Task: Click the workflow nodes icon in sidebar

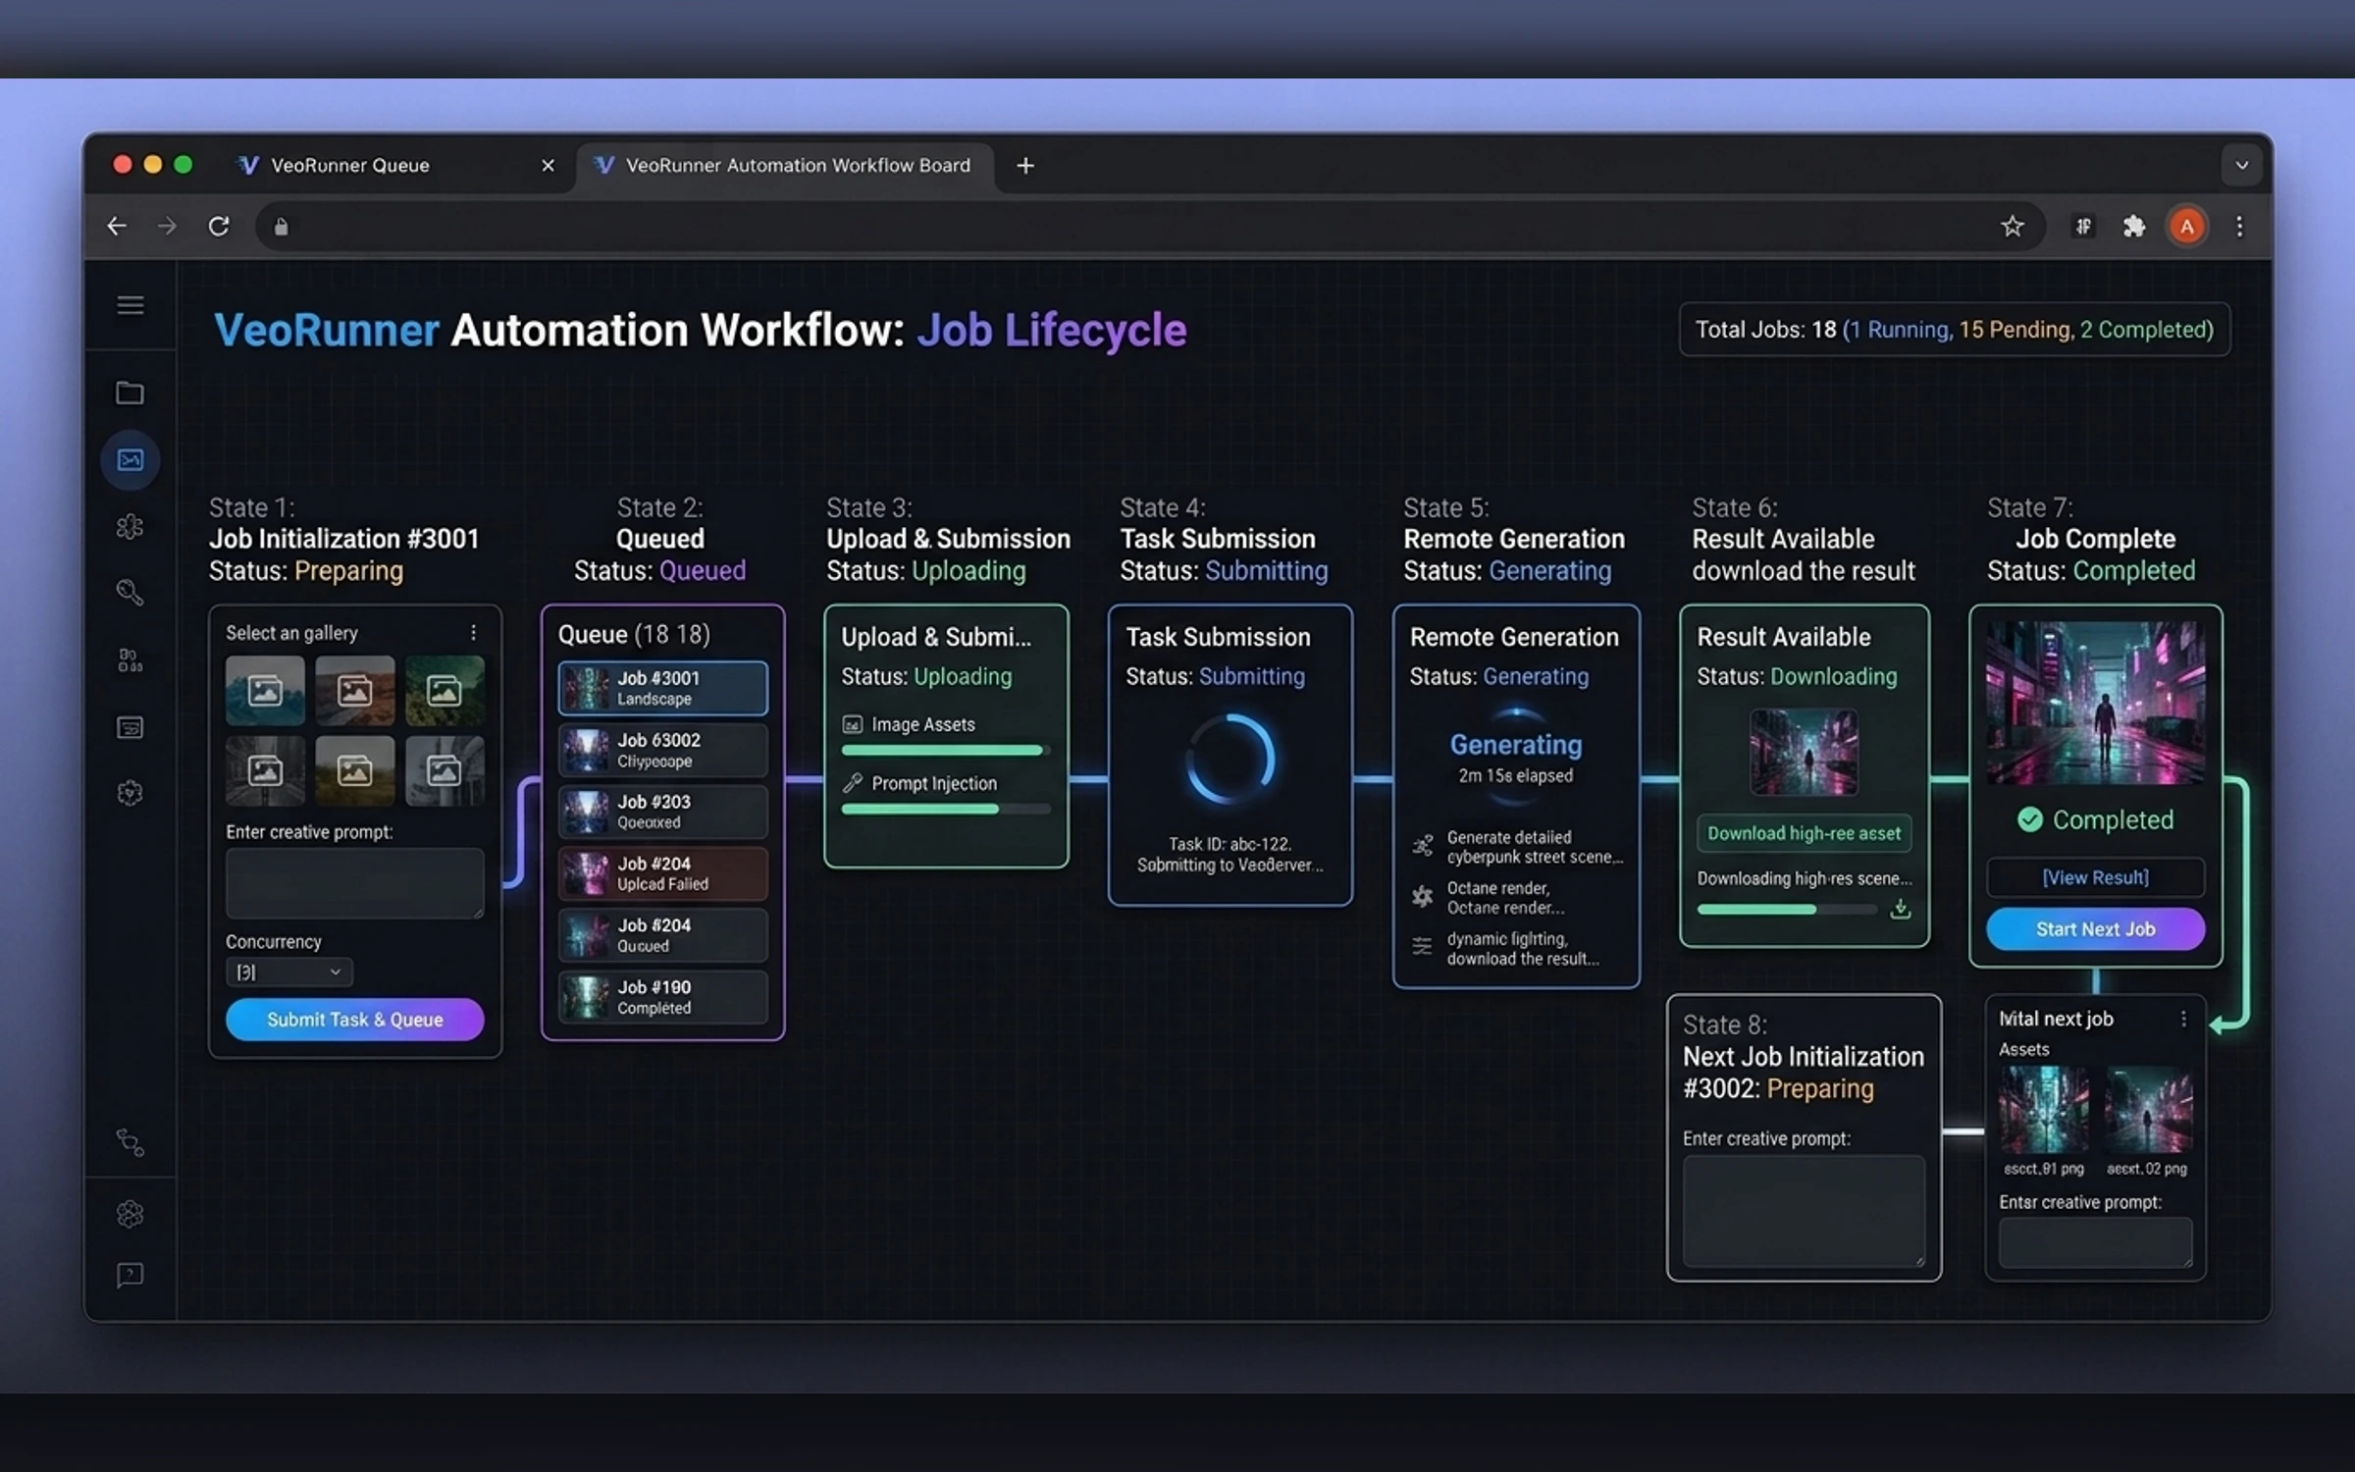Action: coord(130,1142)
